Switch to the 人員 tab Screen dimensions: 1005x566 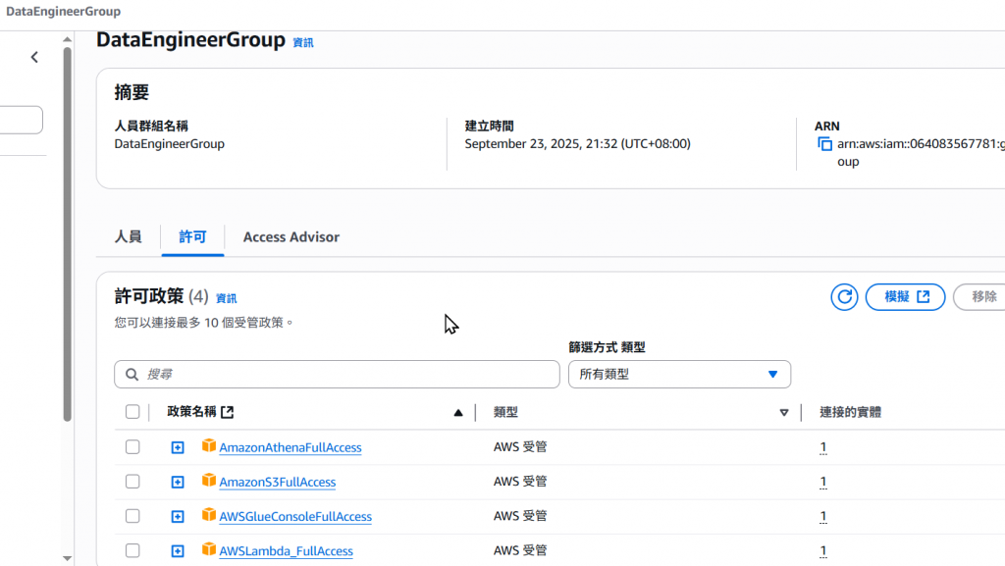click(129, 237)
